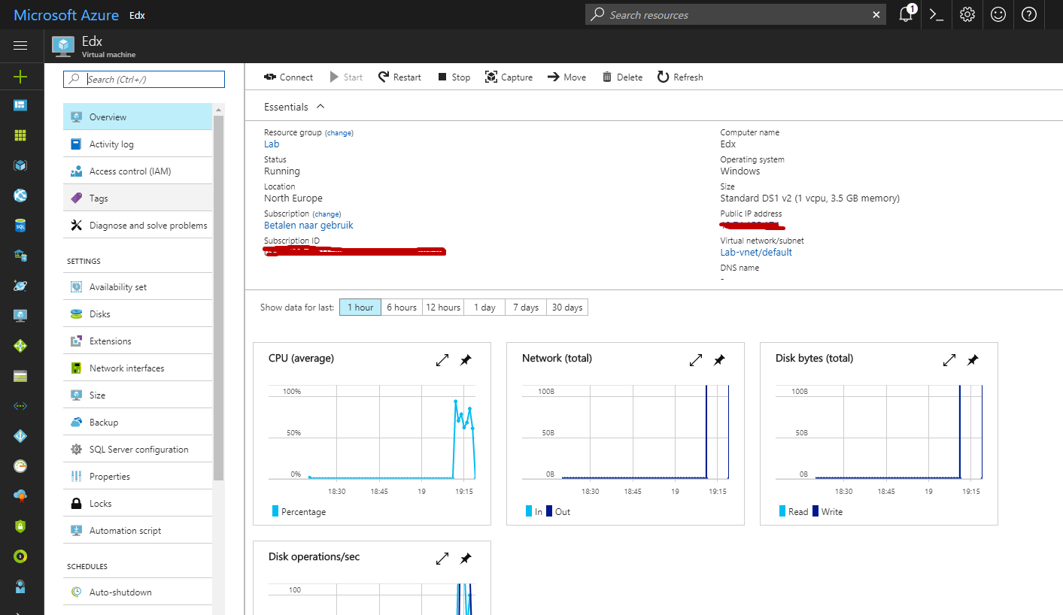This screenshot has width=1063, height=615.
Task: Open the resource group change option
Action: click(x=339, y=132)
